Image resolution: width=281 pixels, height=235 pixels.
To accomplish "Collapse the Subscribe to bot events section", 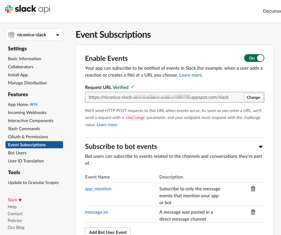I will point(261,147).
